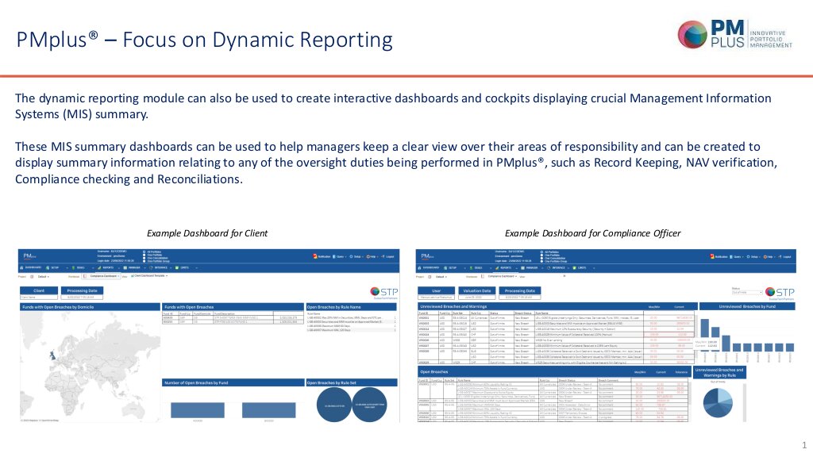Screen dimensions: 813x457
Task: Click left bar in Open Breaches by Fund chart
Action: (198, 410)
